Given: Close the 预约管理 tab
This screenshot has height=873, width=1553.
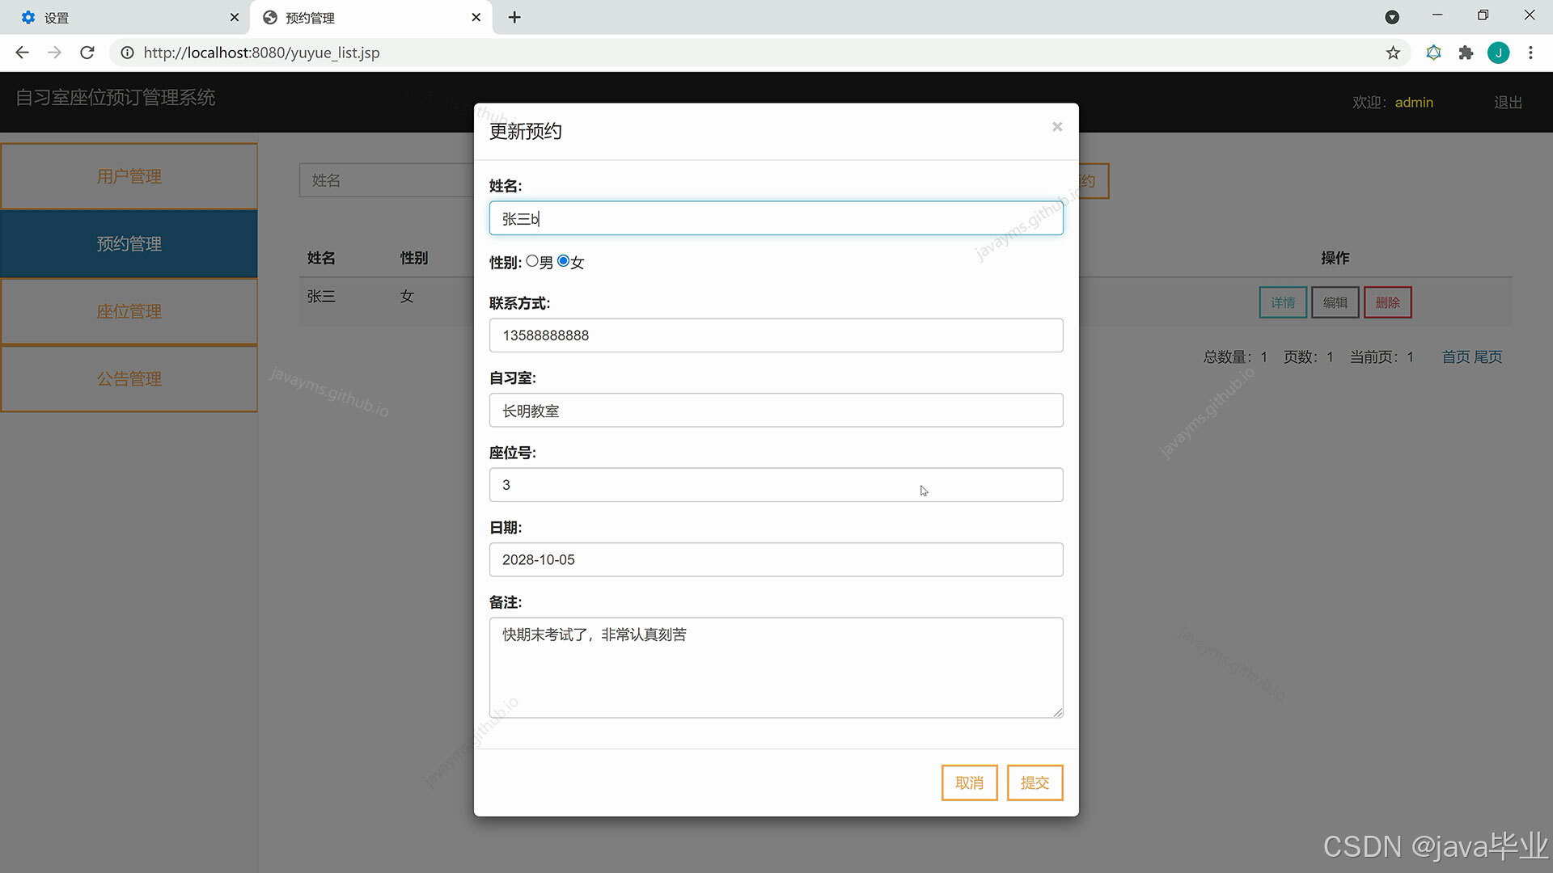Looking at the screenshot, I should [476, 17].
